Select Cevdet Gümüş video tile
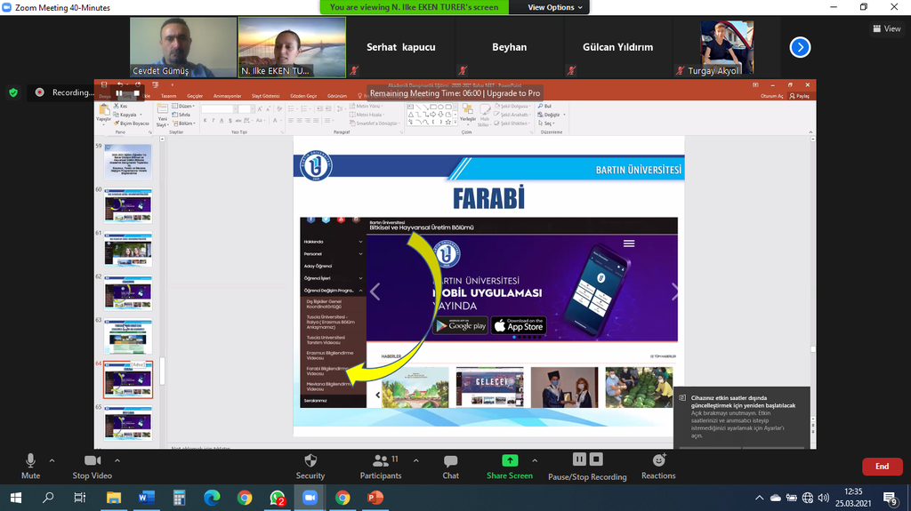This screenshot has height=511, width=911. [183, 47]
